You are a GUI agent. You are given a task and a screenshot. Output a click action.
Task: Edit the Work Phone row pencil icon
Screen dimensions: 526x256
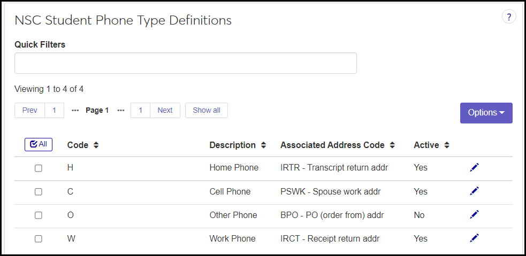(x=474, y=238)
